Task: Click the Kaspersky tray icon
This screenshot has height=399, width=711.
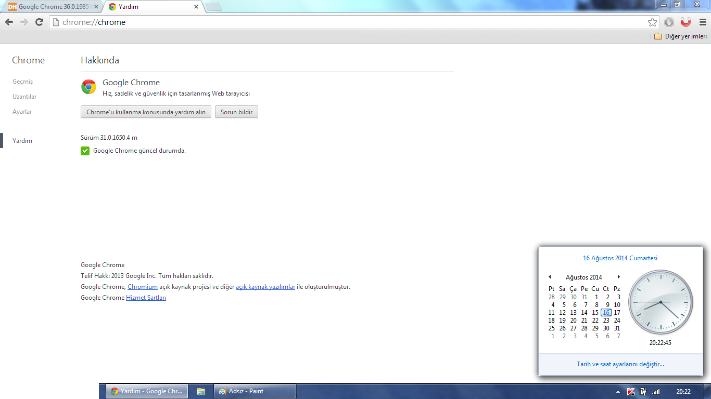Action: (631, 392)
